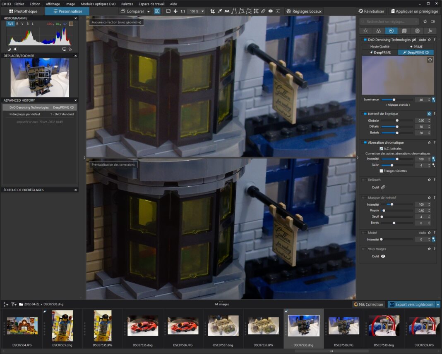Open the Geometry palette tab
This screenshot has width=442, height=354.
404,31
